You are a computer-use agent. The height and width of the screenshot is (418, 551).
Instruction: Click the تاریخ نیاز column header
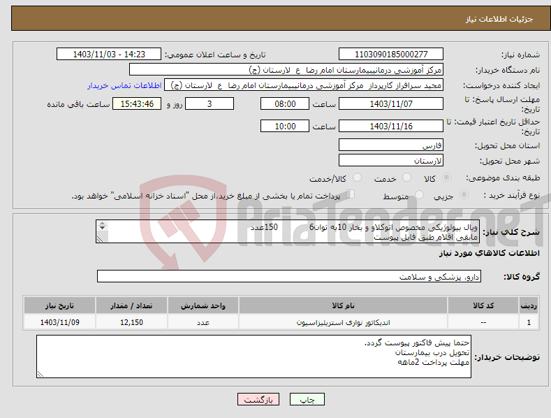click(x=59, y=305)
